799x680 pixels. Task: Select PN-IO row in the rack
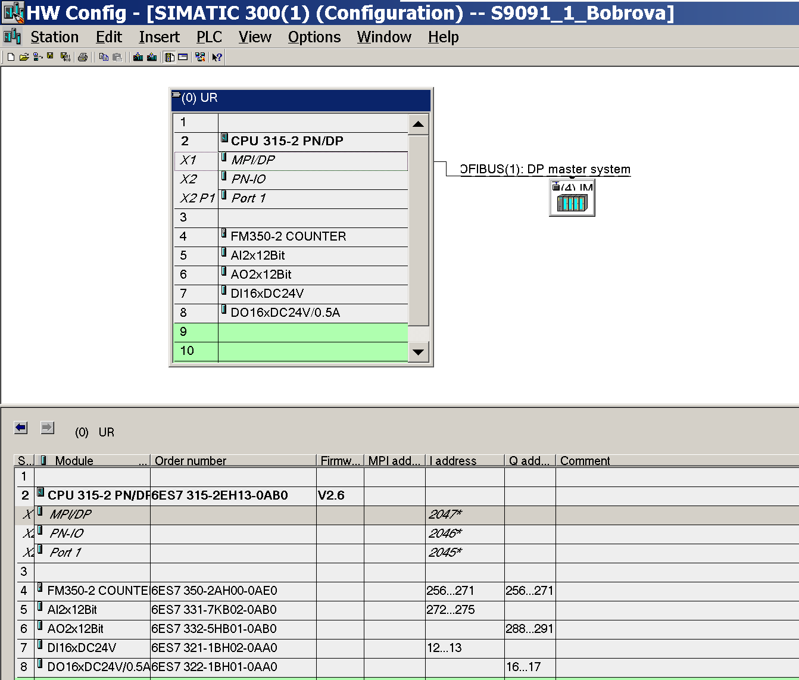(x=291, y=179)
